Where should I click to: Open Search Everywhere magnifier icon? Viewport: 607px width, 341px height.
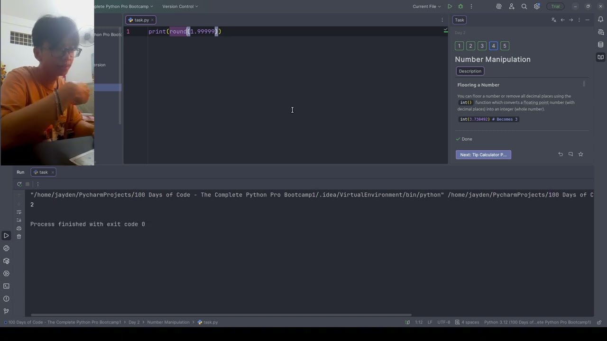524,7
